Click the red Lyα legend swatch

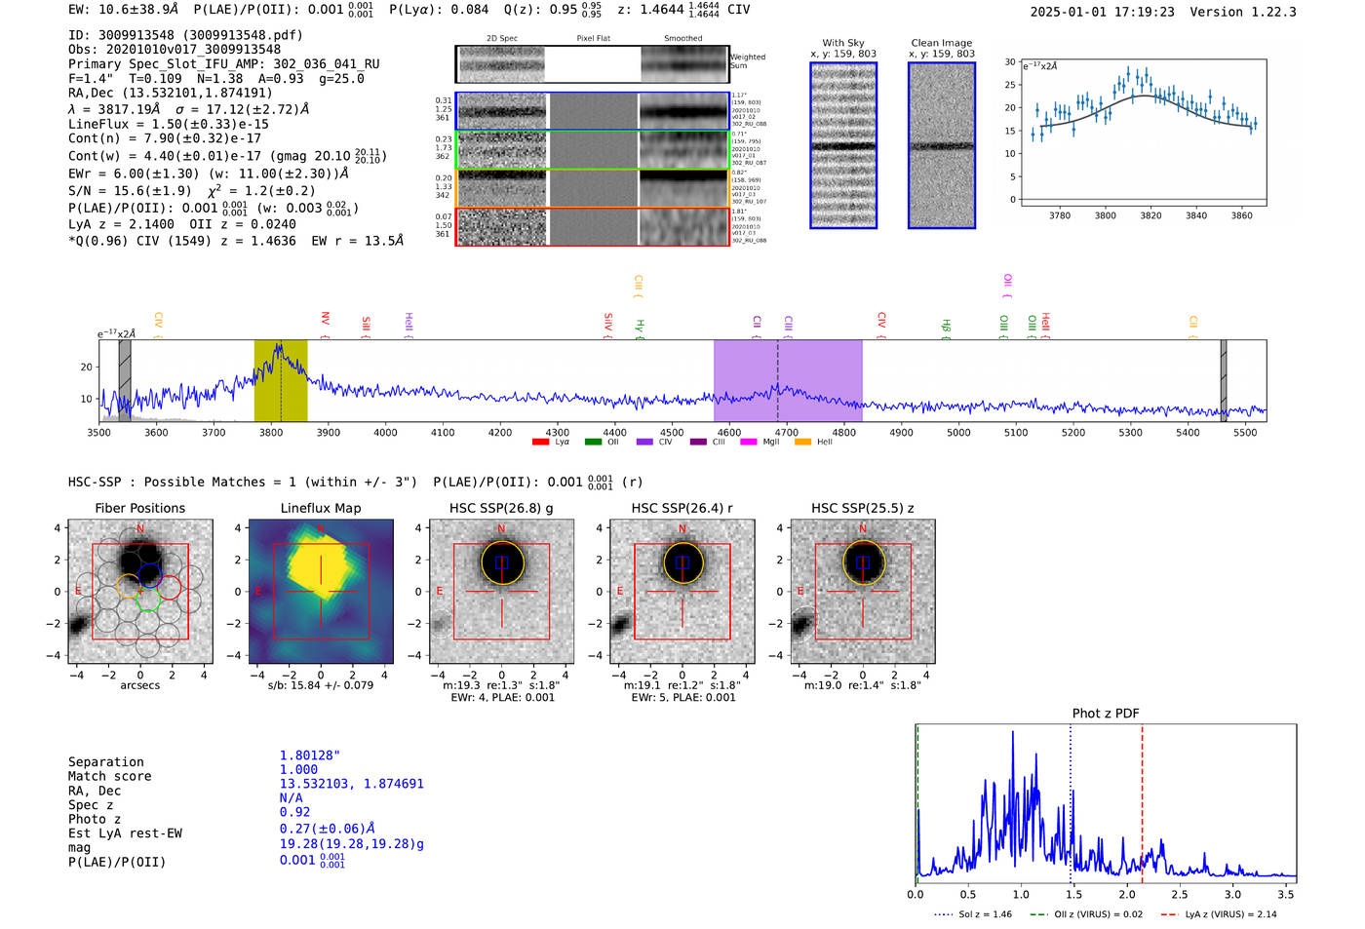(x=540, y=442)
